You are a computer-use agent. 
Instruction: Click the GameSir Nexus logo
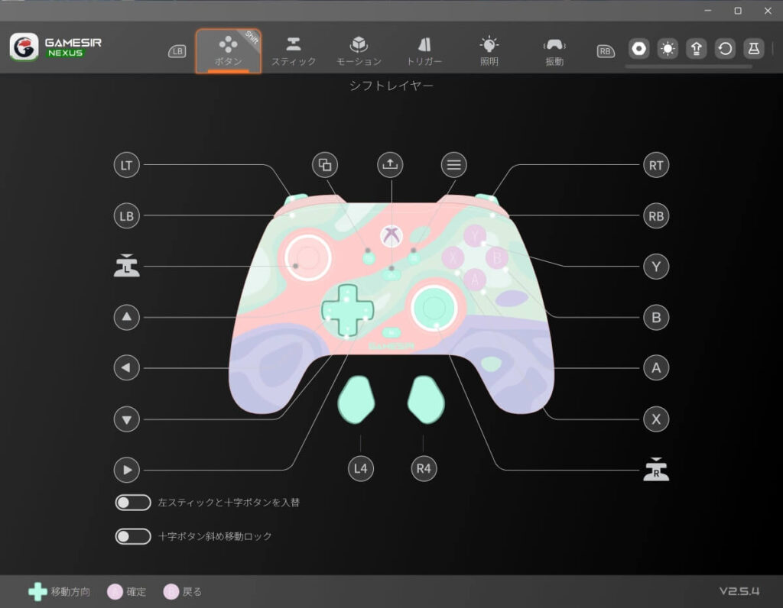pyautogui.click(x=55, y=47)
